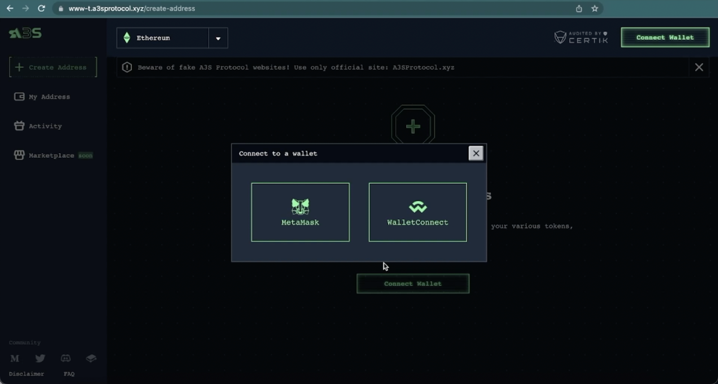Click the browser address bar URL

(x=132, y=9)
